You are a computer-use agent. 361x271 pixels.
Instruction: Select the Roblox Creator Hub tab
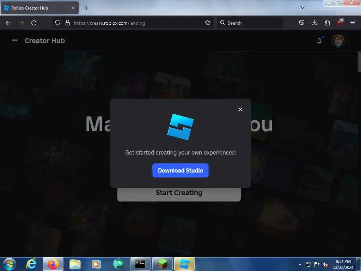[39, 8]
